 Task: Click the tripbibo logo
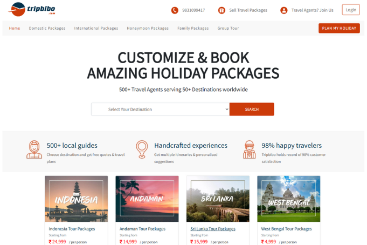[32, 9]
